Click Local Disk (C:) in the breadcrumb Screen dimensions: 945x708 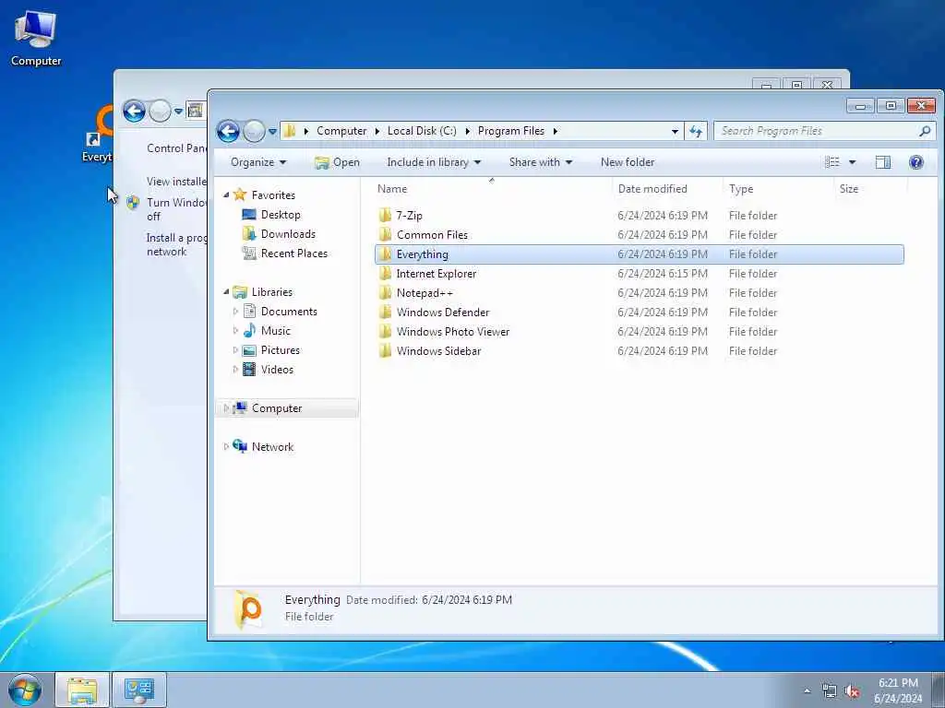point(422,131)
